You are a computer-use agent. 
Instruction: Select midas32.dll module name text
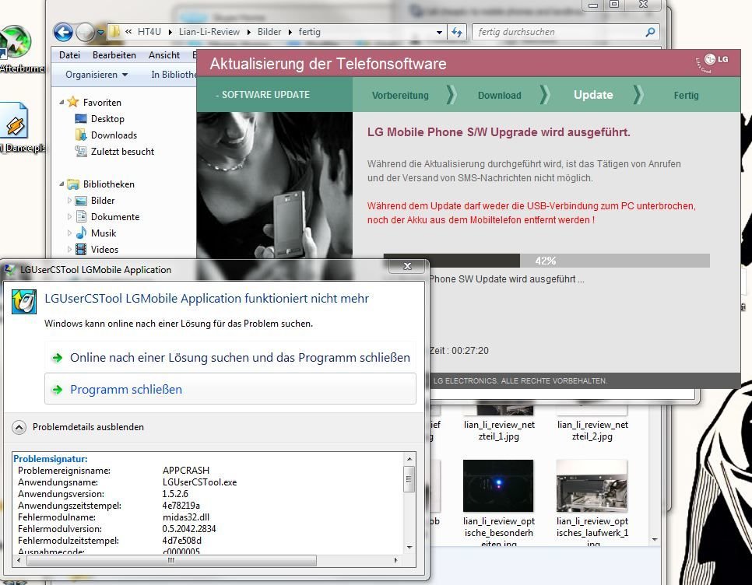pos(186,517)
